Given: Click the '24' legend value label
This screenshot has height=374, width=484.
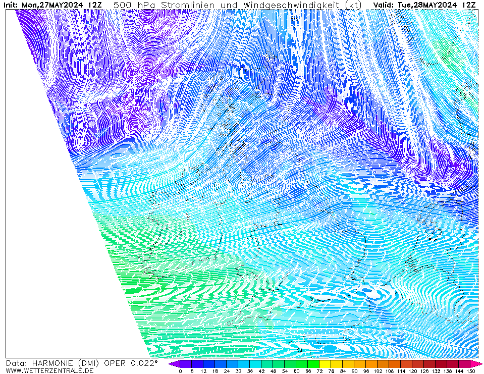Looking at the screenshot, I should 227,371.
